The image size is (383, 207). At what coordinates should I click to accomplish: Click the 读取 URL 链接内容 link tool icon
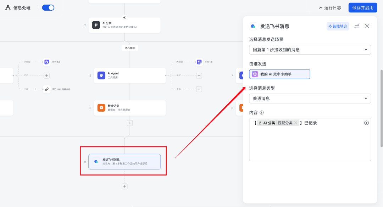(46, 89)
